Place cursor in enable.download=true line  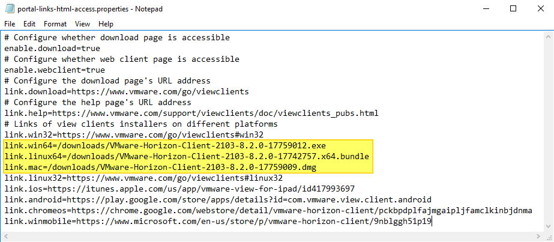tap(52, 49)
